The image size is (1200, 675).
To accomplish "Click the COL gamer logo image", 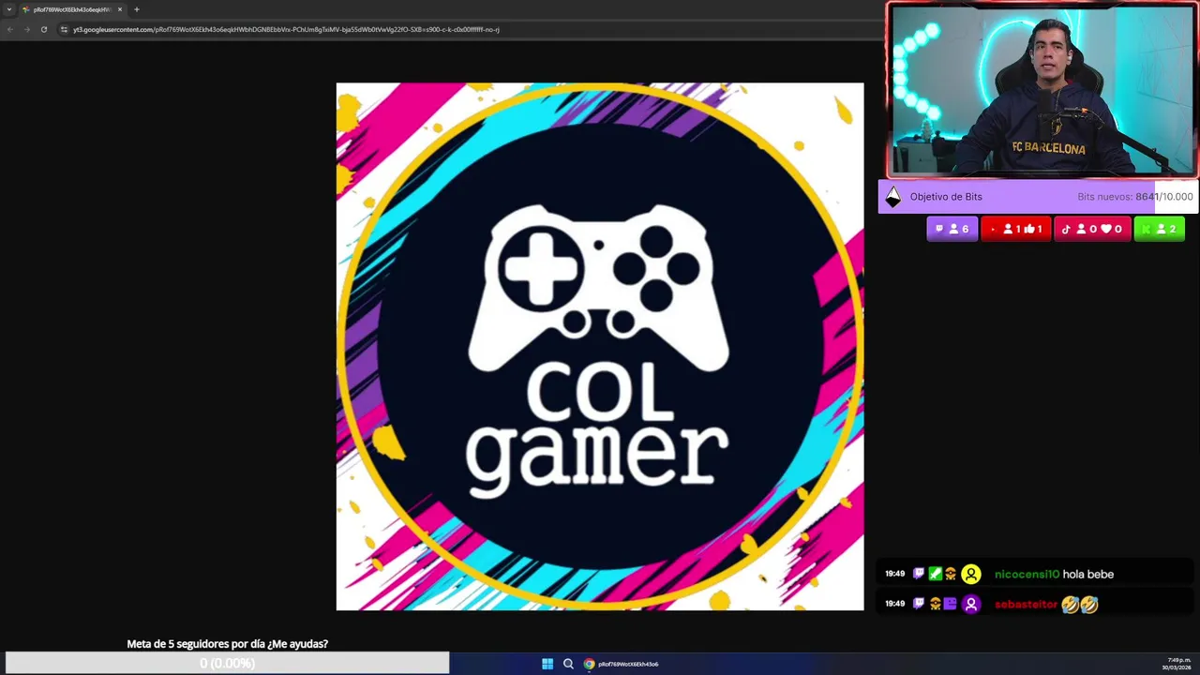I will coord(600,347).
